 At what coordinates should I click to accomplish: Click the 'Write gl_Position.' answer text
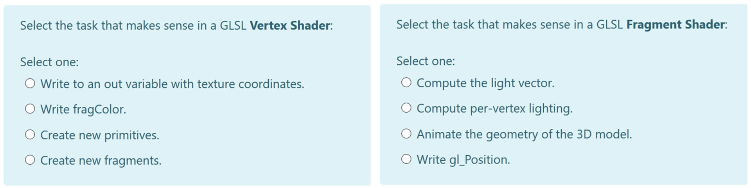(463, 160)
